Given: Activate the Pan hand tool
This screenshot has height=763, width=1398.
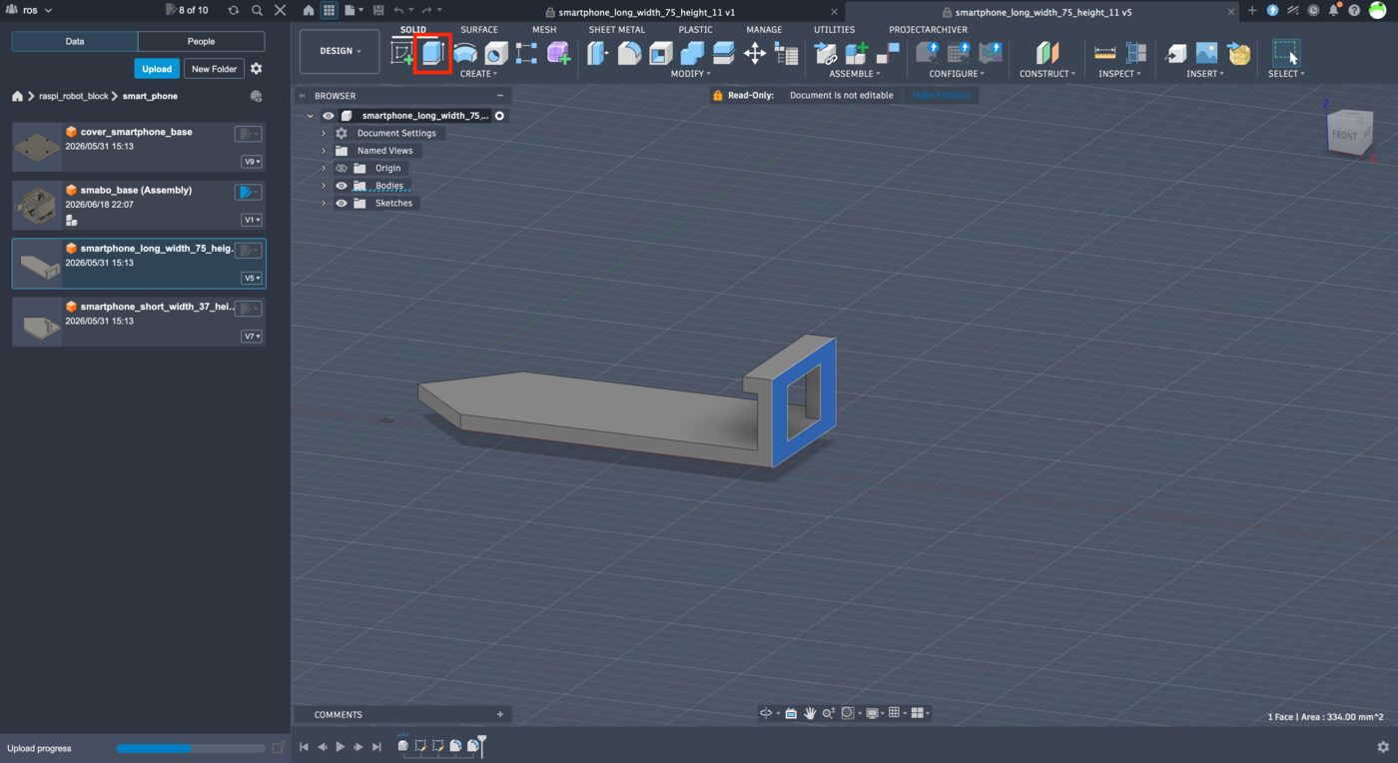Looking at the screenshot, I should click(811, 713).
